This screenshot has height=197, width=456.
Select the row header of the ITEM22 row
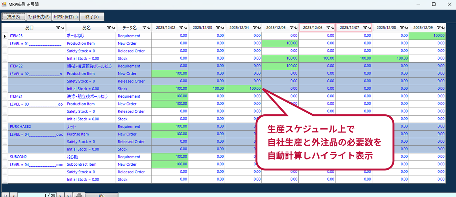coord(5,66)
